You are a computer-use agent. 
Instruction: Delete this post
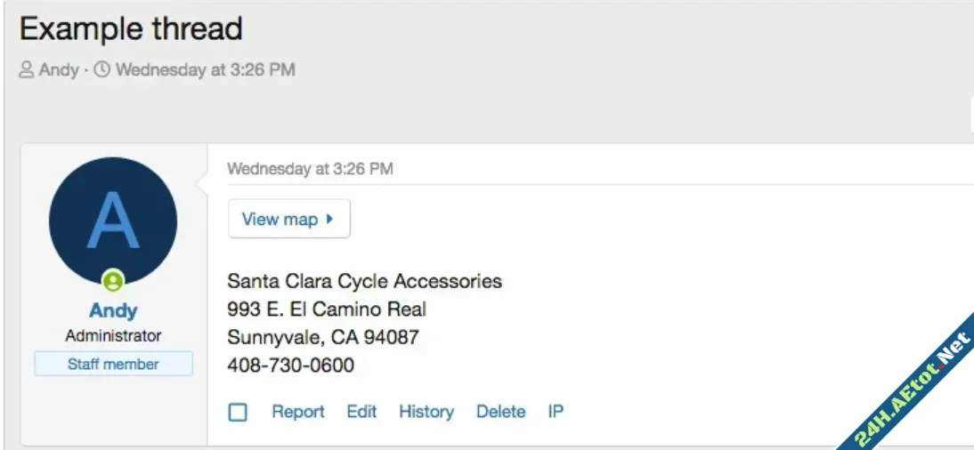click(x=500, y=412)
